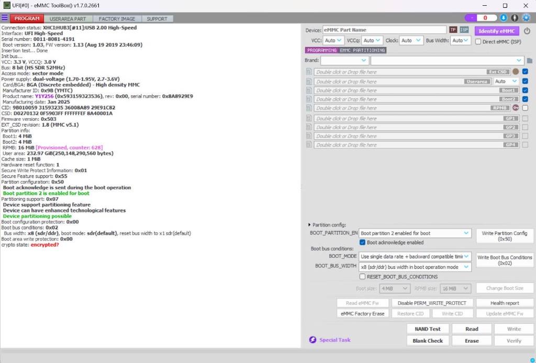This screenshot has width=536, height=363.
Task: Click the file icon for GP2 row
Action: pos(309,127)
